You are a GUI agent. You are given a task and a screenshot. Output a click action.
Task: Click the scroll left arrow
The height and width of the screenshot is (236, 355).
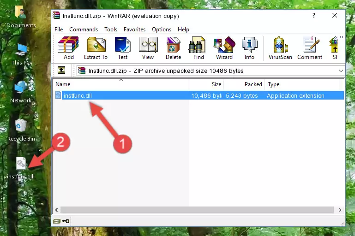tap(56, 210)
